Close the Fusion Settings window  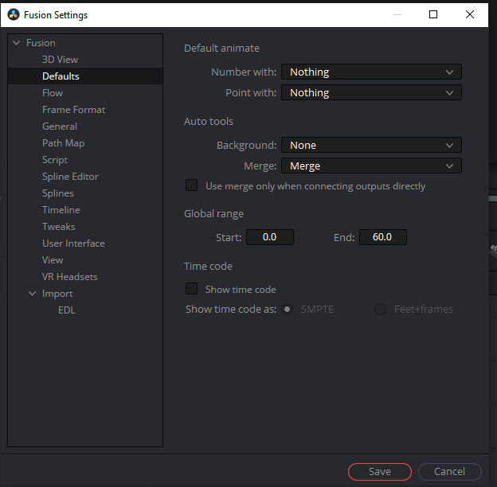[470, 14]
